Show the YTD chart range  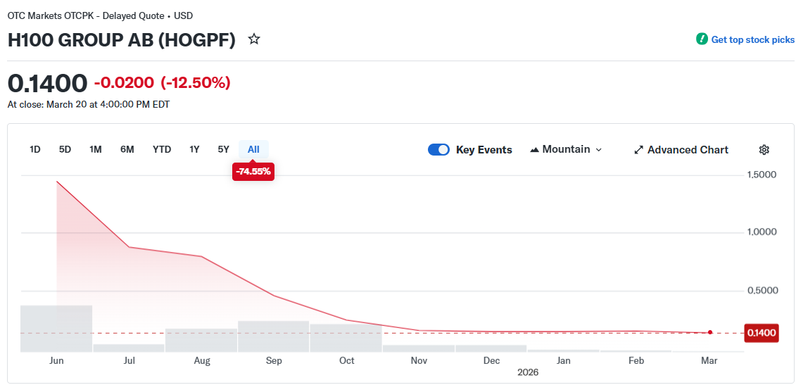[162, 149]
